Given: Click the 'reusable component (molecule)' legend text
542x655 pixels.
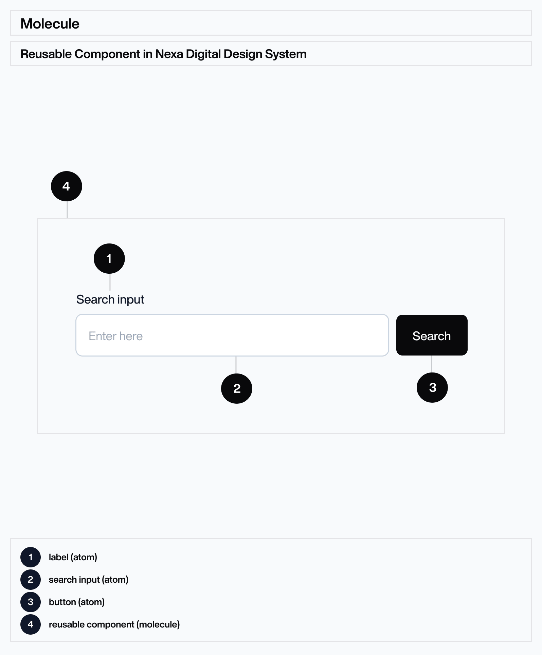Looking at the screenshot, I should (x=114, y=624).
